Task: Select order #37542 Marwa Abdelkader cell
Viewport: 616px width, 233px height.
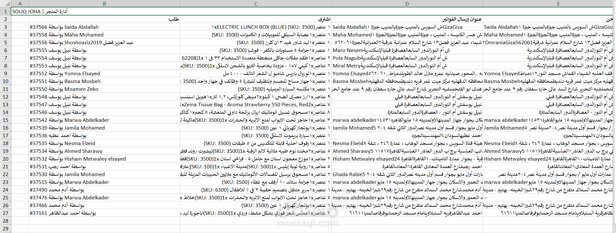Action: [x=104, y=120]
